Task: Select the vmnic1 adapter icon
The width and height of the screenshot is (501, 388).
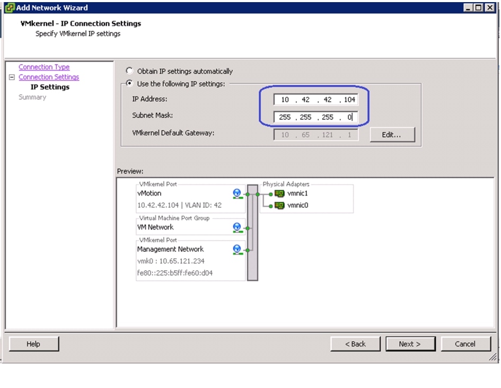Action: point(279,193)
